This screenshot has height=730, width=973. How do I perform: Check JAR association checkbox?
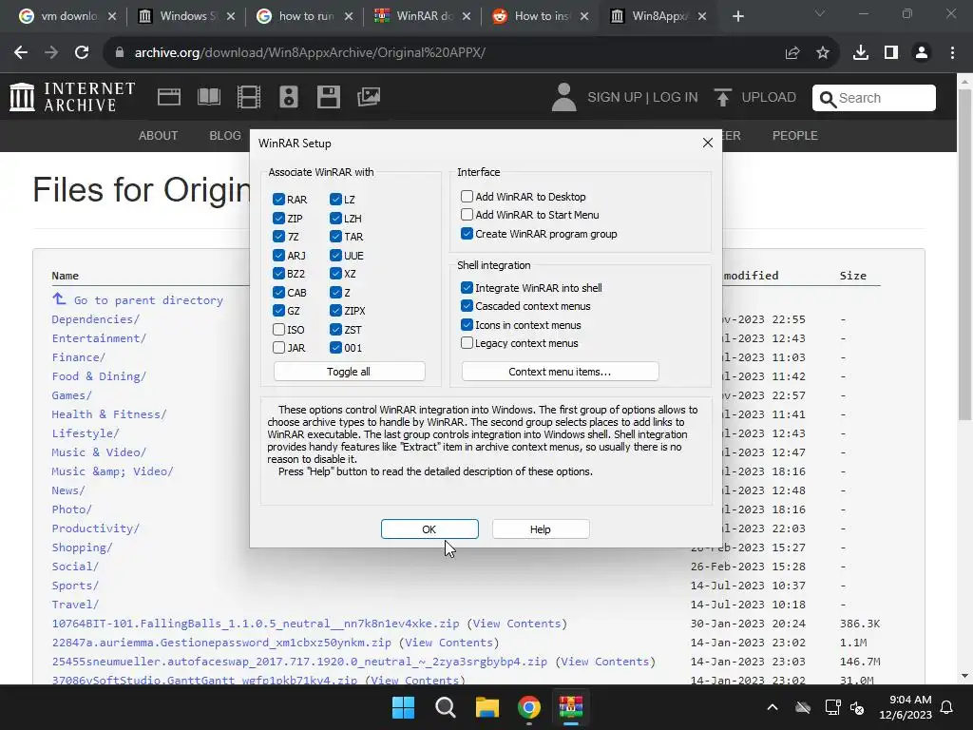click(x=278, y=348)
